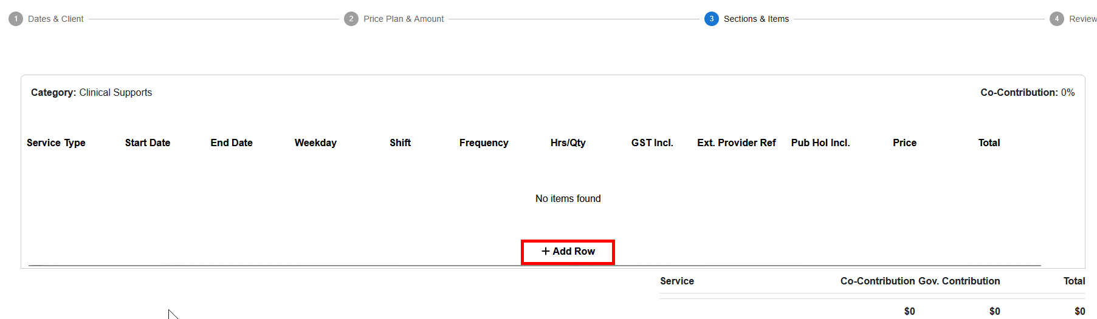Jump to the Review step label
Image resolution: width=1097 pixels, height=319 pixels.
tap(1082, 19)
